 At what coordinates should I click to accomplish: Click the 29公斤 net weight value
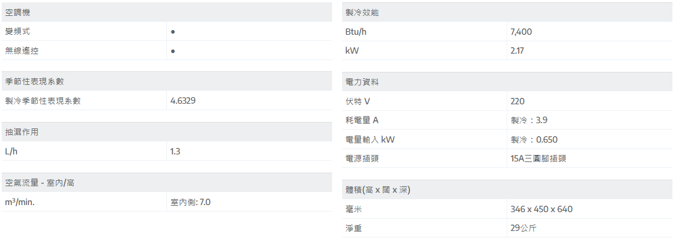(523, 228)
